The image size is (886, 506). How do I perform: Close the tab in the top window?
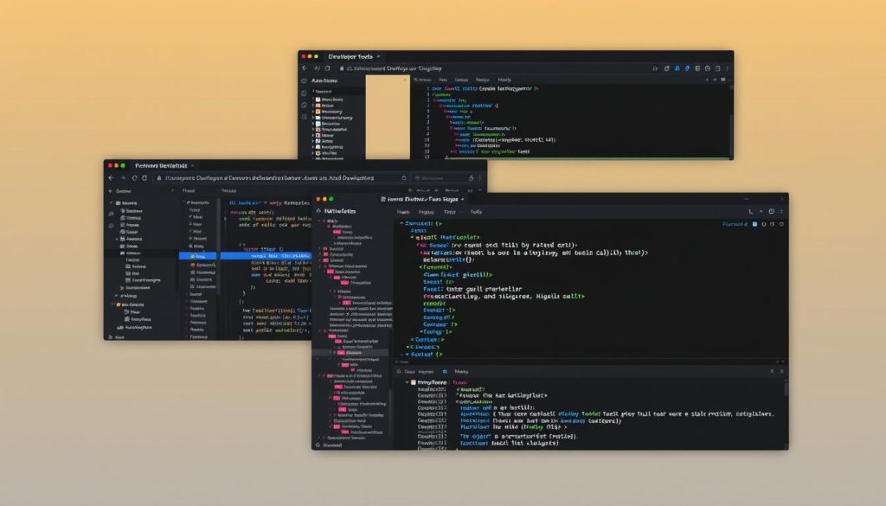(378, 56)
